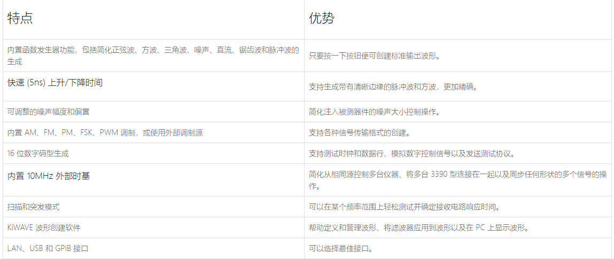Select the 快速 (5ns) 上升/下降时间 cell
Image resolution: width=614 pixels, height=259 pixels.
click(x=55, y=83)
